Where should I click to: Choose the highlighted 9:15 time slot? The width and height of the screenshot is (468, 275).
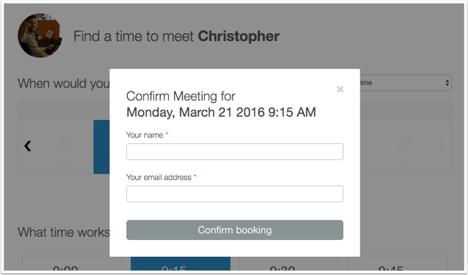tap(181, 264)
